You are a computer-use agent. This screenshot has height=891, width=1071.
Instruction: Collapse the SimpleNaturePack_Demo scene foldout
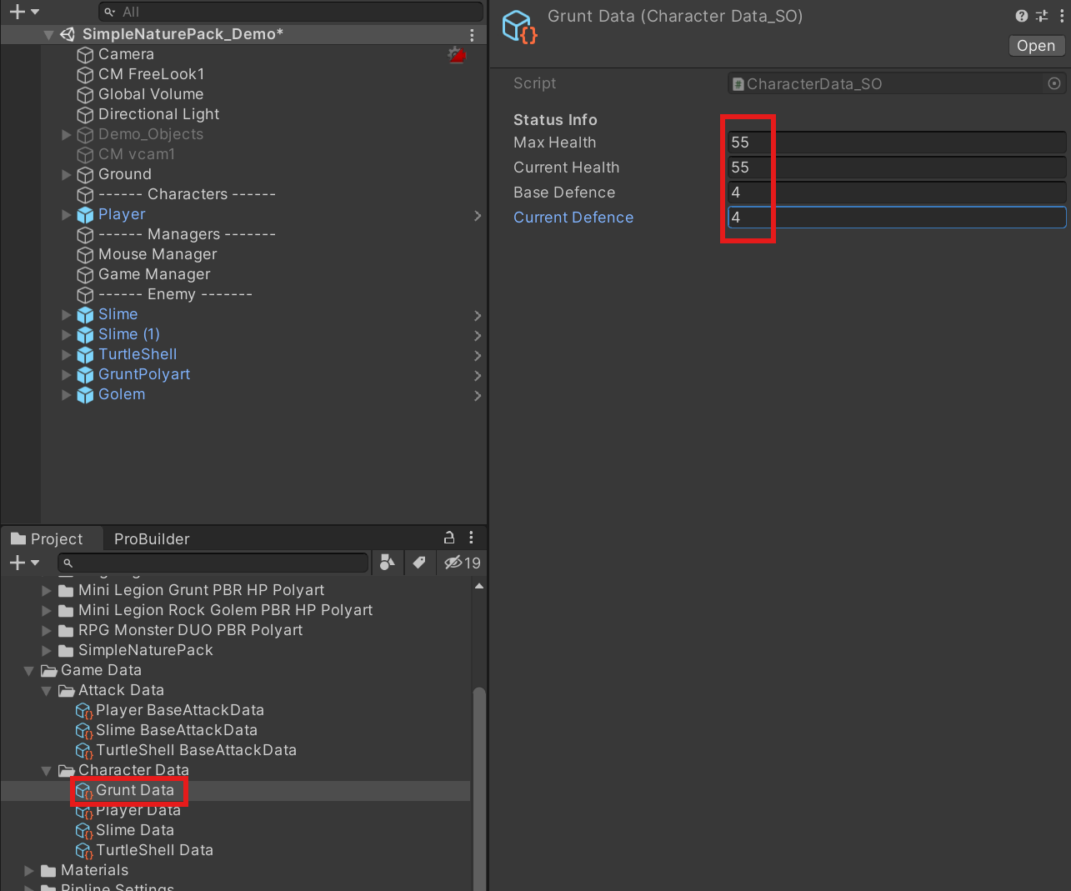pyautogui.click(x=48, y=35)
